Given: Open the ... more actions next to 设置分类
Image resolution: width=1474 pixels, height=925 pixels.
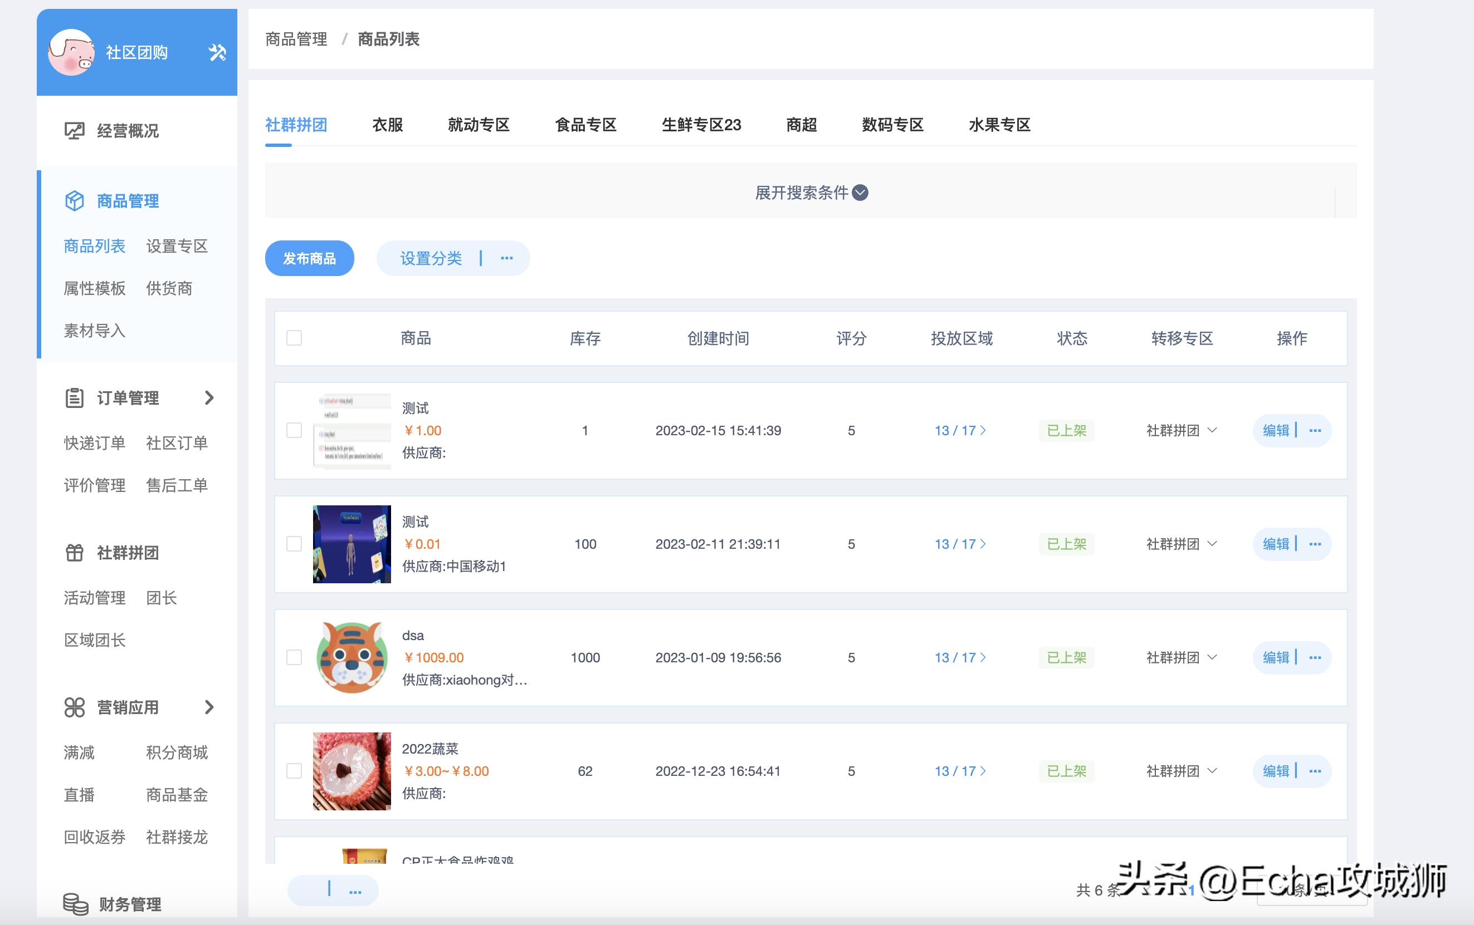Looking at the screenshot, I should click(x=507, y=258).
